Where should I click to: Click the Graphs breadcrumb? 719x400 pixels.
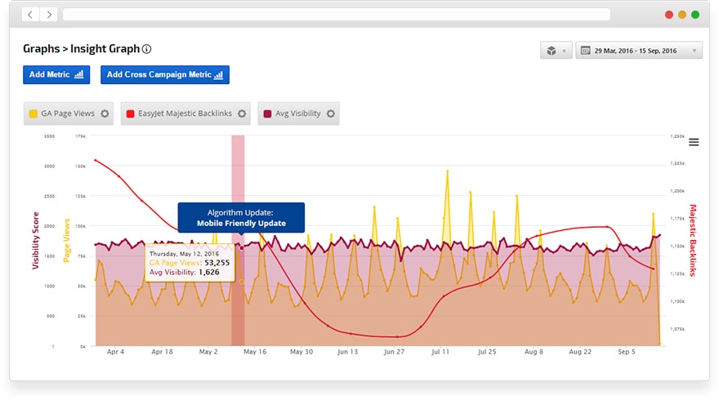point(41,49)
